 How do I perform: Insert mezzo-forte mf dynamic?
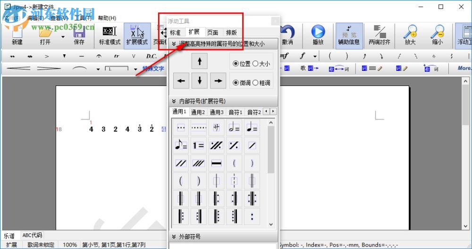click(284, 56)
